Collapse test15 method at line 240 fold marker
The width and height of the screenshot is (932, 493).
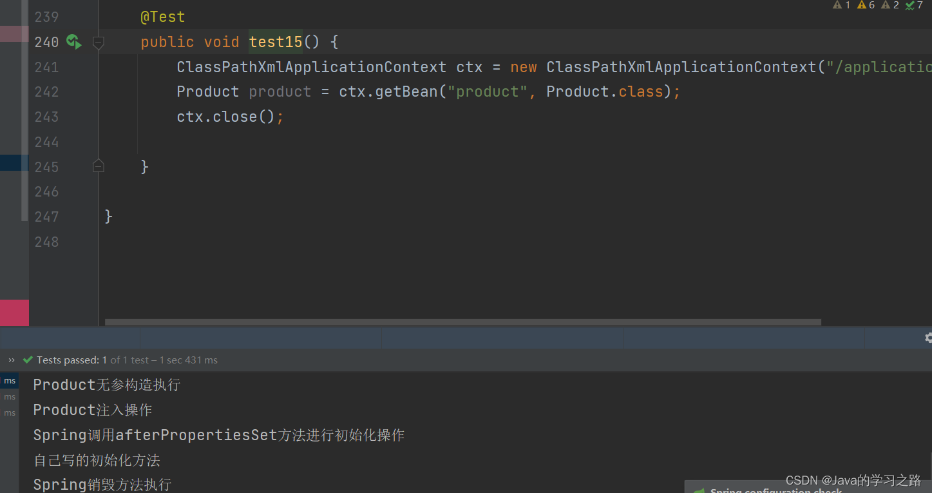click(x=99, y=43)
